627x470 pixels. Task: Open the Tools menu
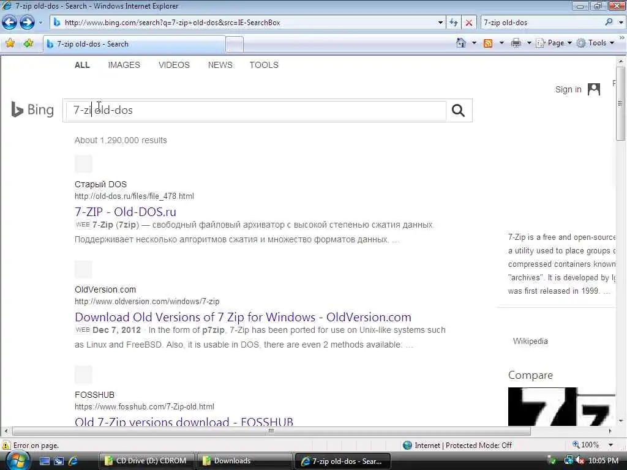coord(595,43)
